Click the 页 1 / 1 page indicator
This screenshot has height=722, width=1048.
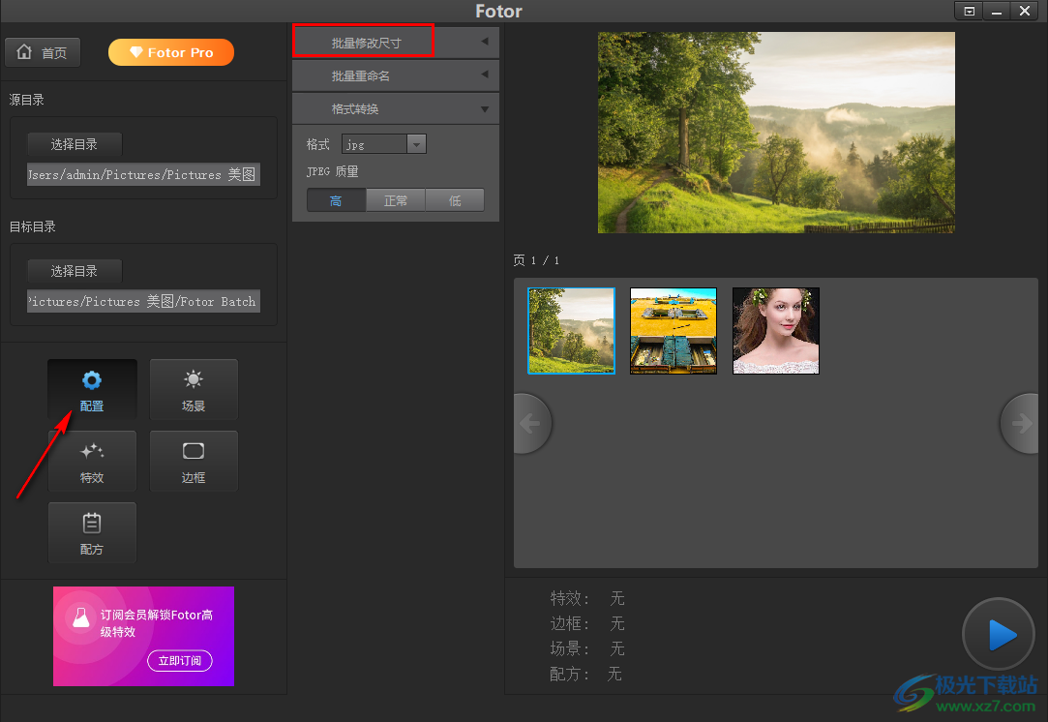tap(536, 260)
